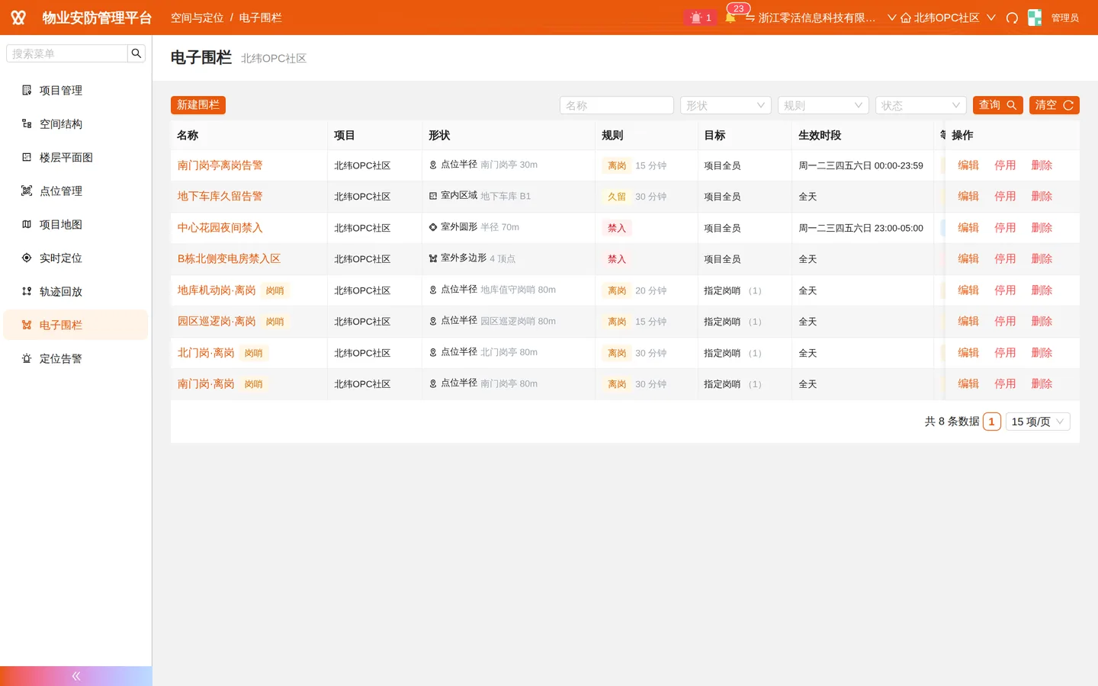Focus the 名称 filter input
Viewport: 1098px width, 686px height.
616,105
